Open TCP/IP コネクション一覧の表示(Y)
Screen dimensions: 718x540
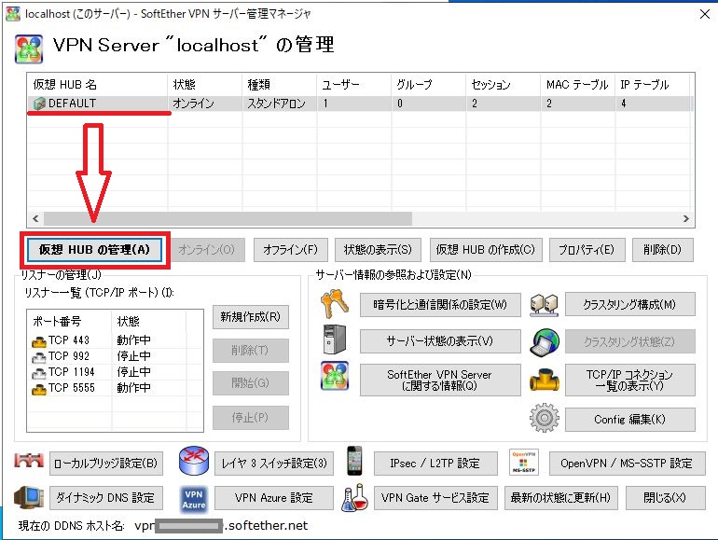tap(630, 381)
